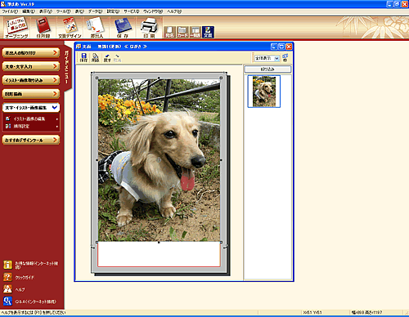Screen dimensions: 409x317
Task: Open the オープニング (Opening) toolbar icon
Action: (16, 28)
